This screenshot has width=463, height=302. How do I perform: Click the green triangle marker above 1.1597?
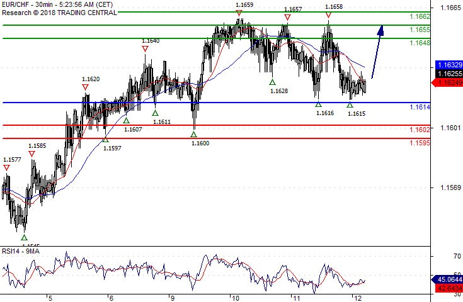tap(105, 140)
